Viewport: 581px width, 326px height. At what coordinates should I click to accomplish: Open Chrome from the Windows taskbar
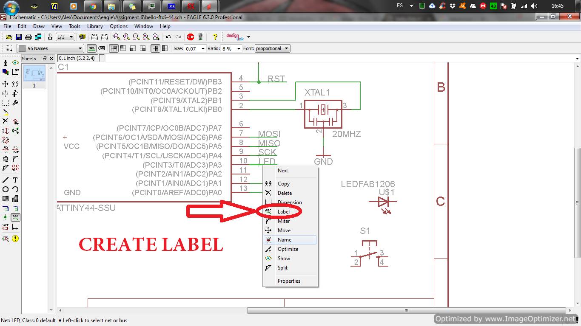92,6
